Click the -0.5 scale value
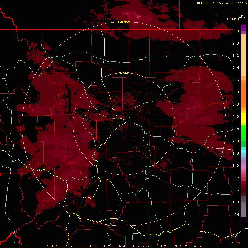This screenshot has height=248, width=248. pyautogui.click(x=234, y=190)
